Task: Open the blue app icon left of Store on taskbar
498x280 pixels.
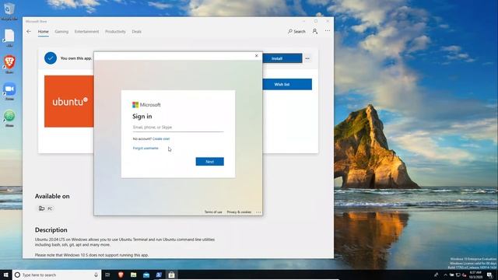Action: point(159,275)
